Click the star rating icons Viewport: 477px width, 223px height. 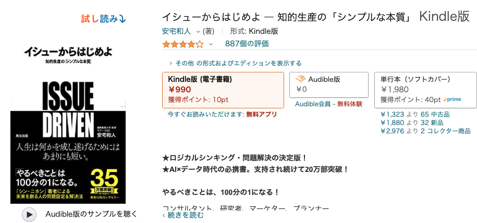[183, 44]
